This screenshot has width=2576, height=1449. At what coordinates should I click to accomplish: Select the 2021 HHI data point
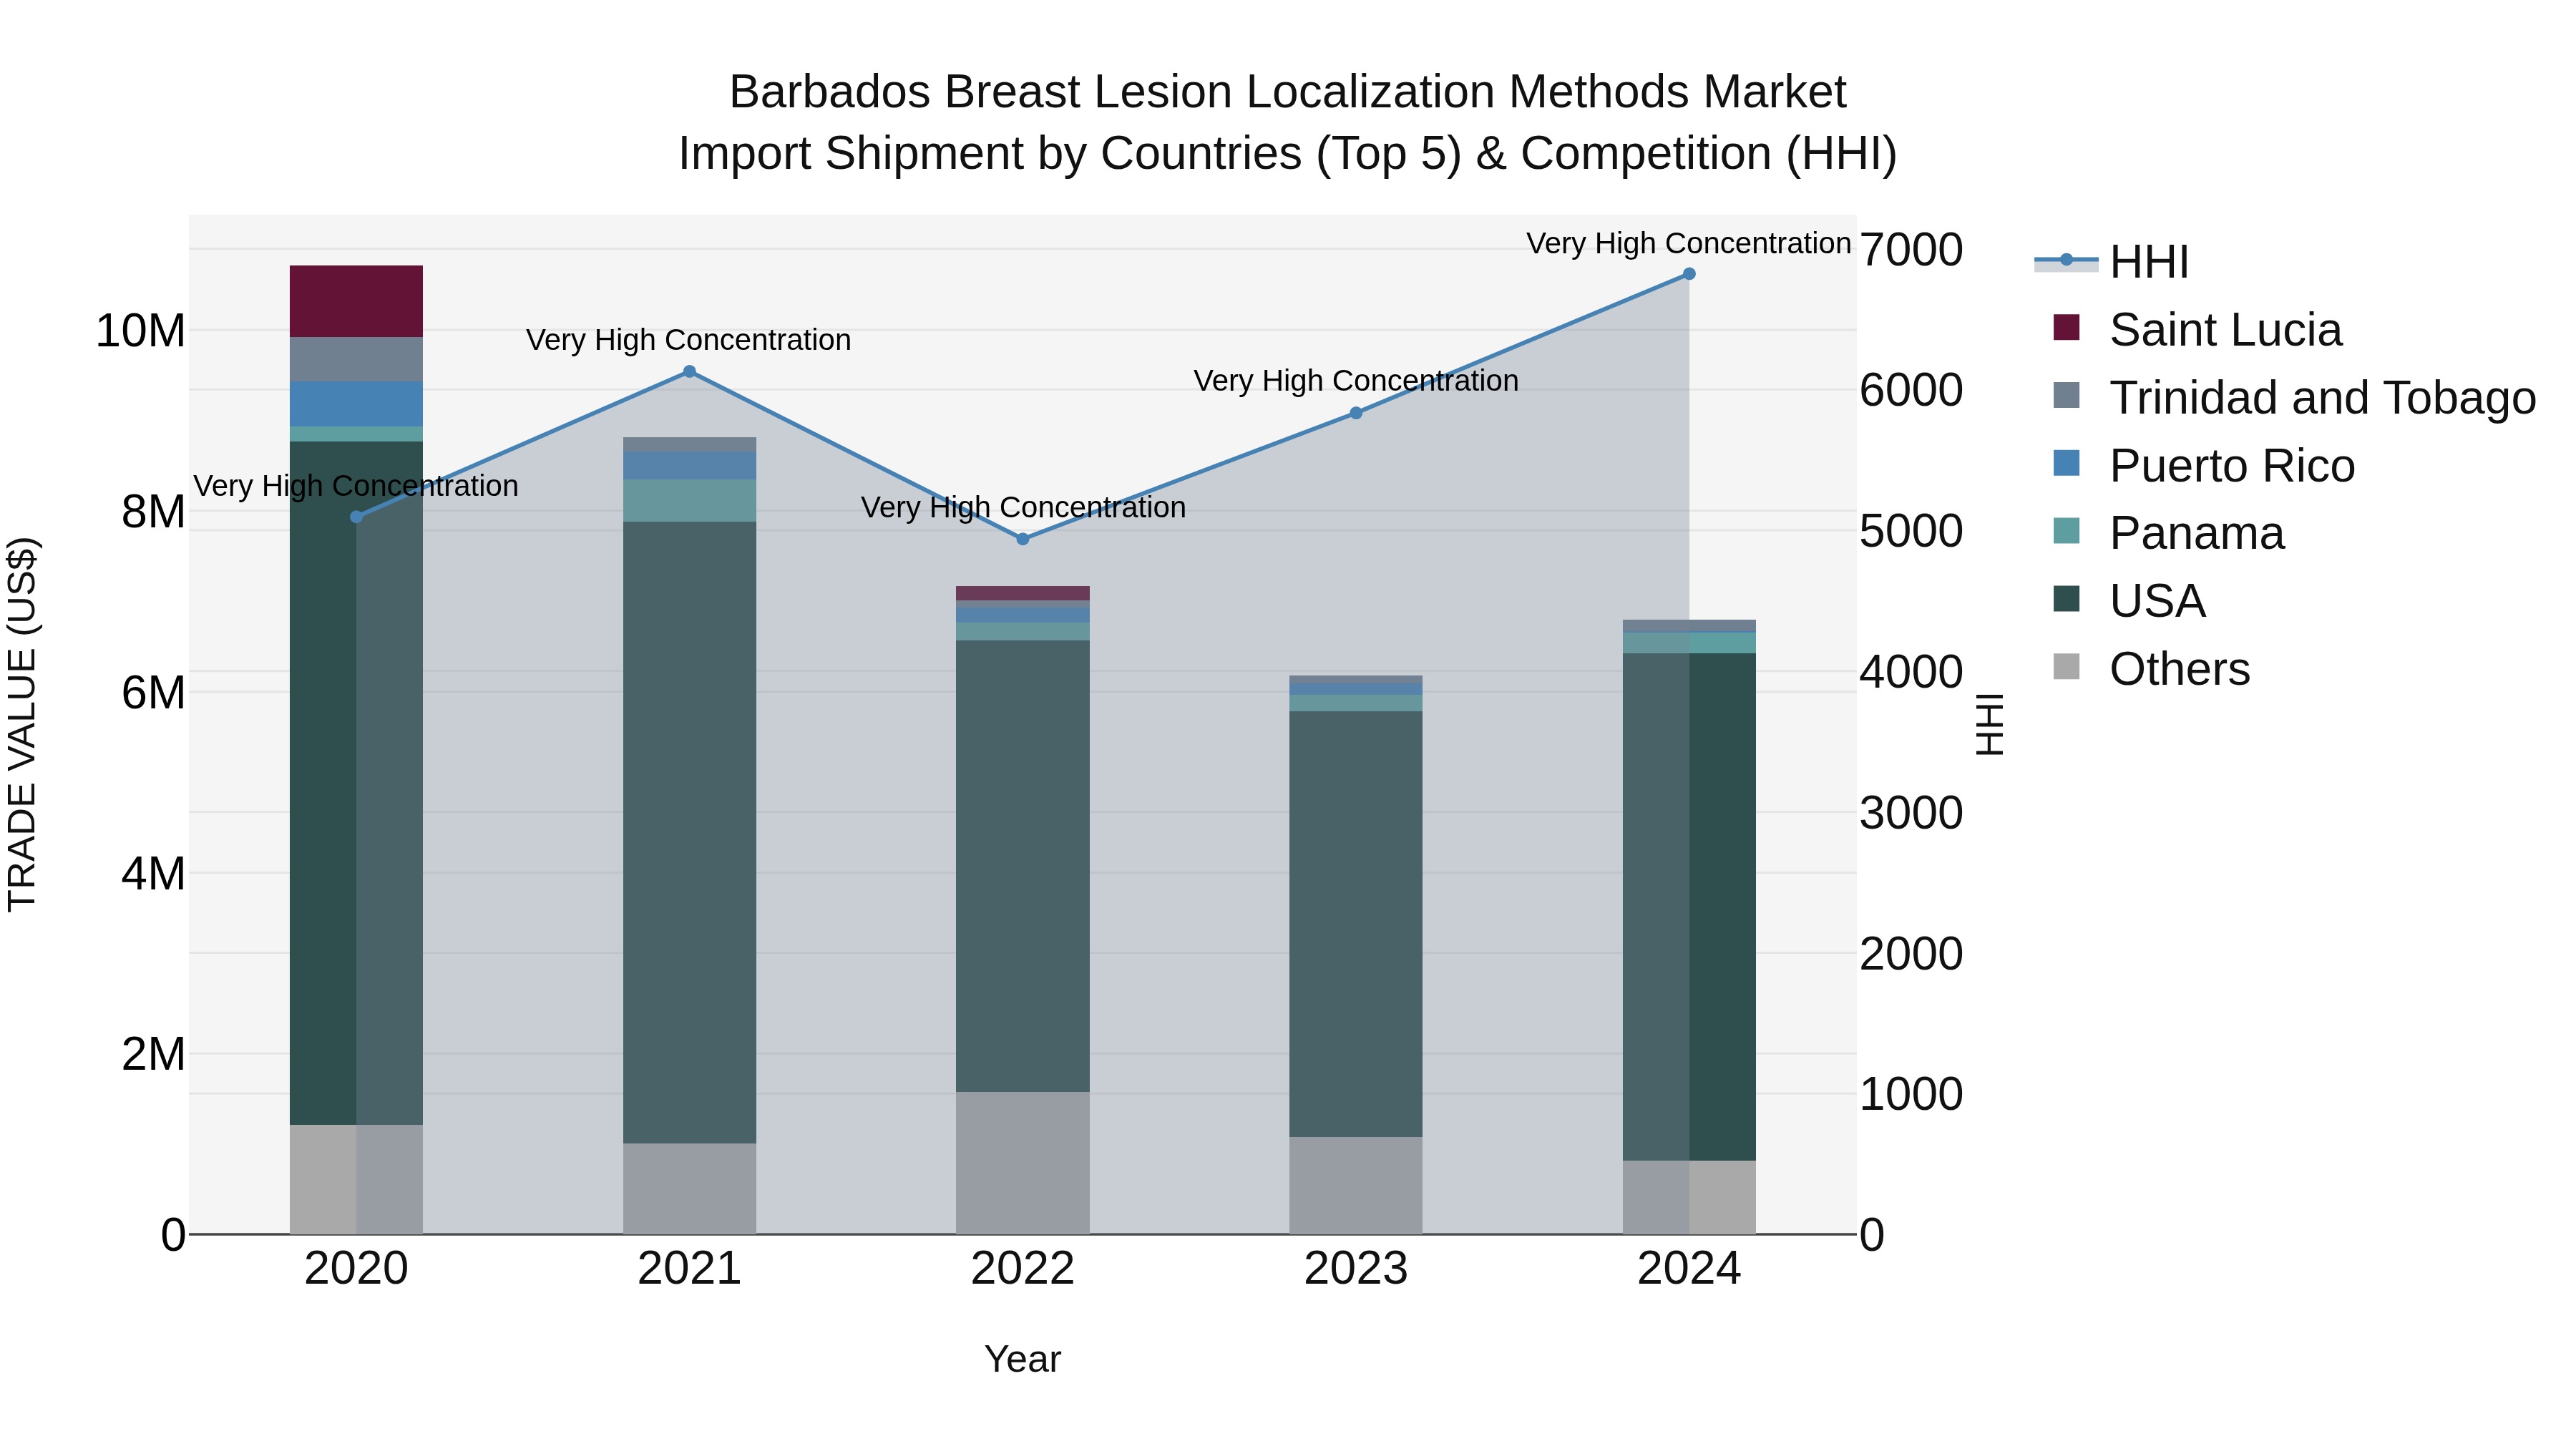(689, 372)
